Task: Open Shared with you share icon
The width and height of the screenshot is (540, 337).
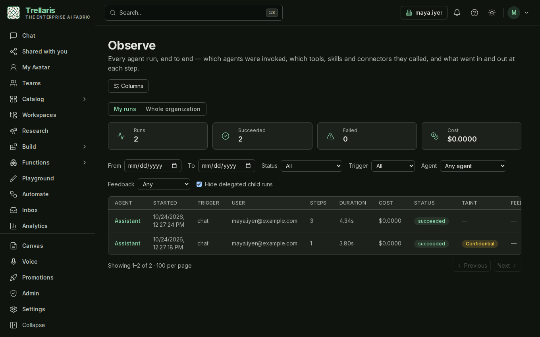Action: 13,52
